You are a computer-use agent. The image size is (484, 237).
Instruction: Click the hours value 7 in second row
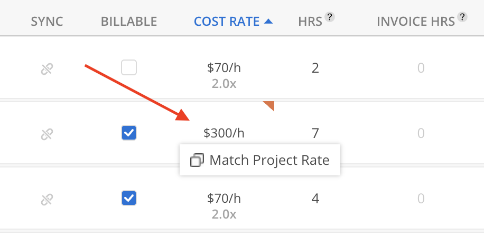pyautogui.click(x=315, y=133)
